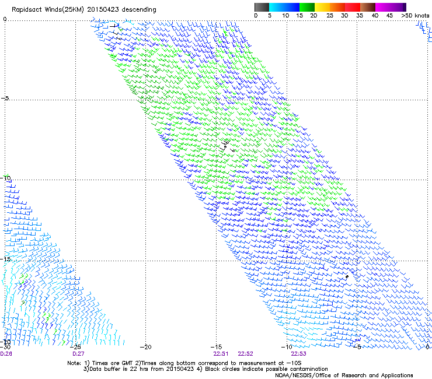The image size is (432, 379).
Task: Click the '-15' longitude label above 22:51
Action: pyautogui.click(x=216, y=347)
